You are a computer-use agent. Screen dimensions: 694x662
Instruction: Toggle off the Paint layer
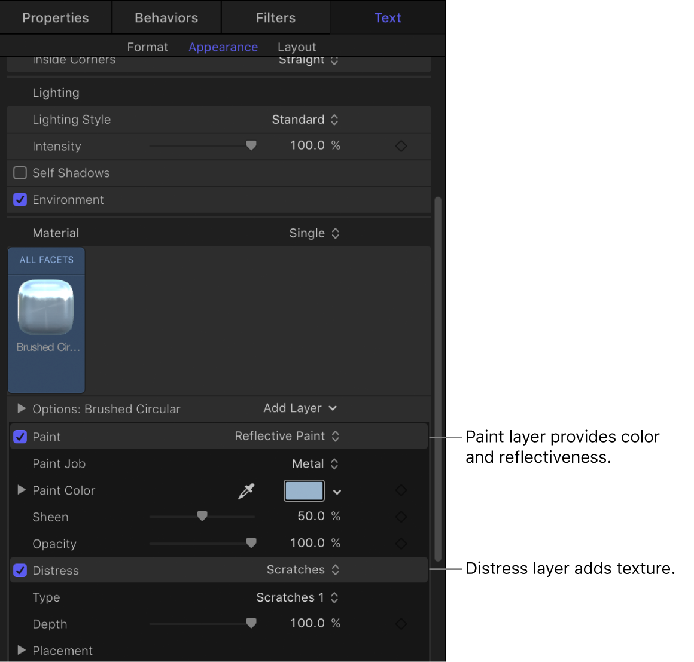pos(20,437)
